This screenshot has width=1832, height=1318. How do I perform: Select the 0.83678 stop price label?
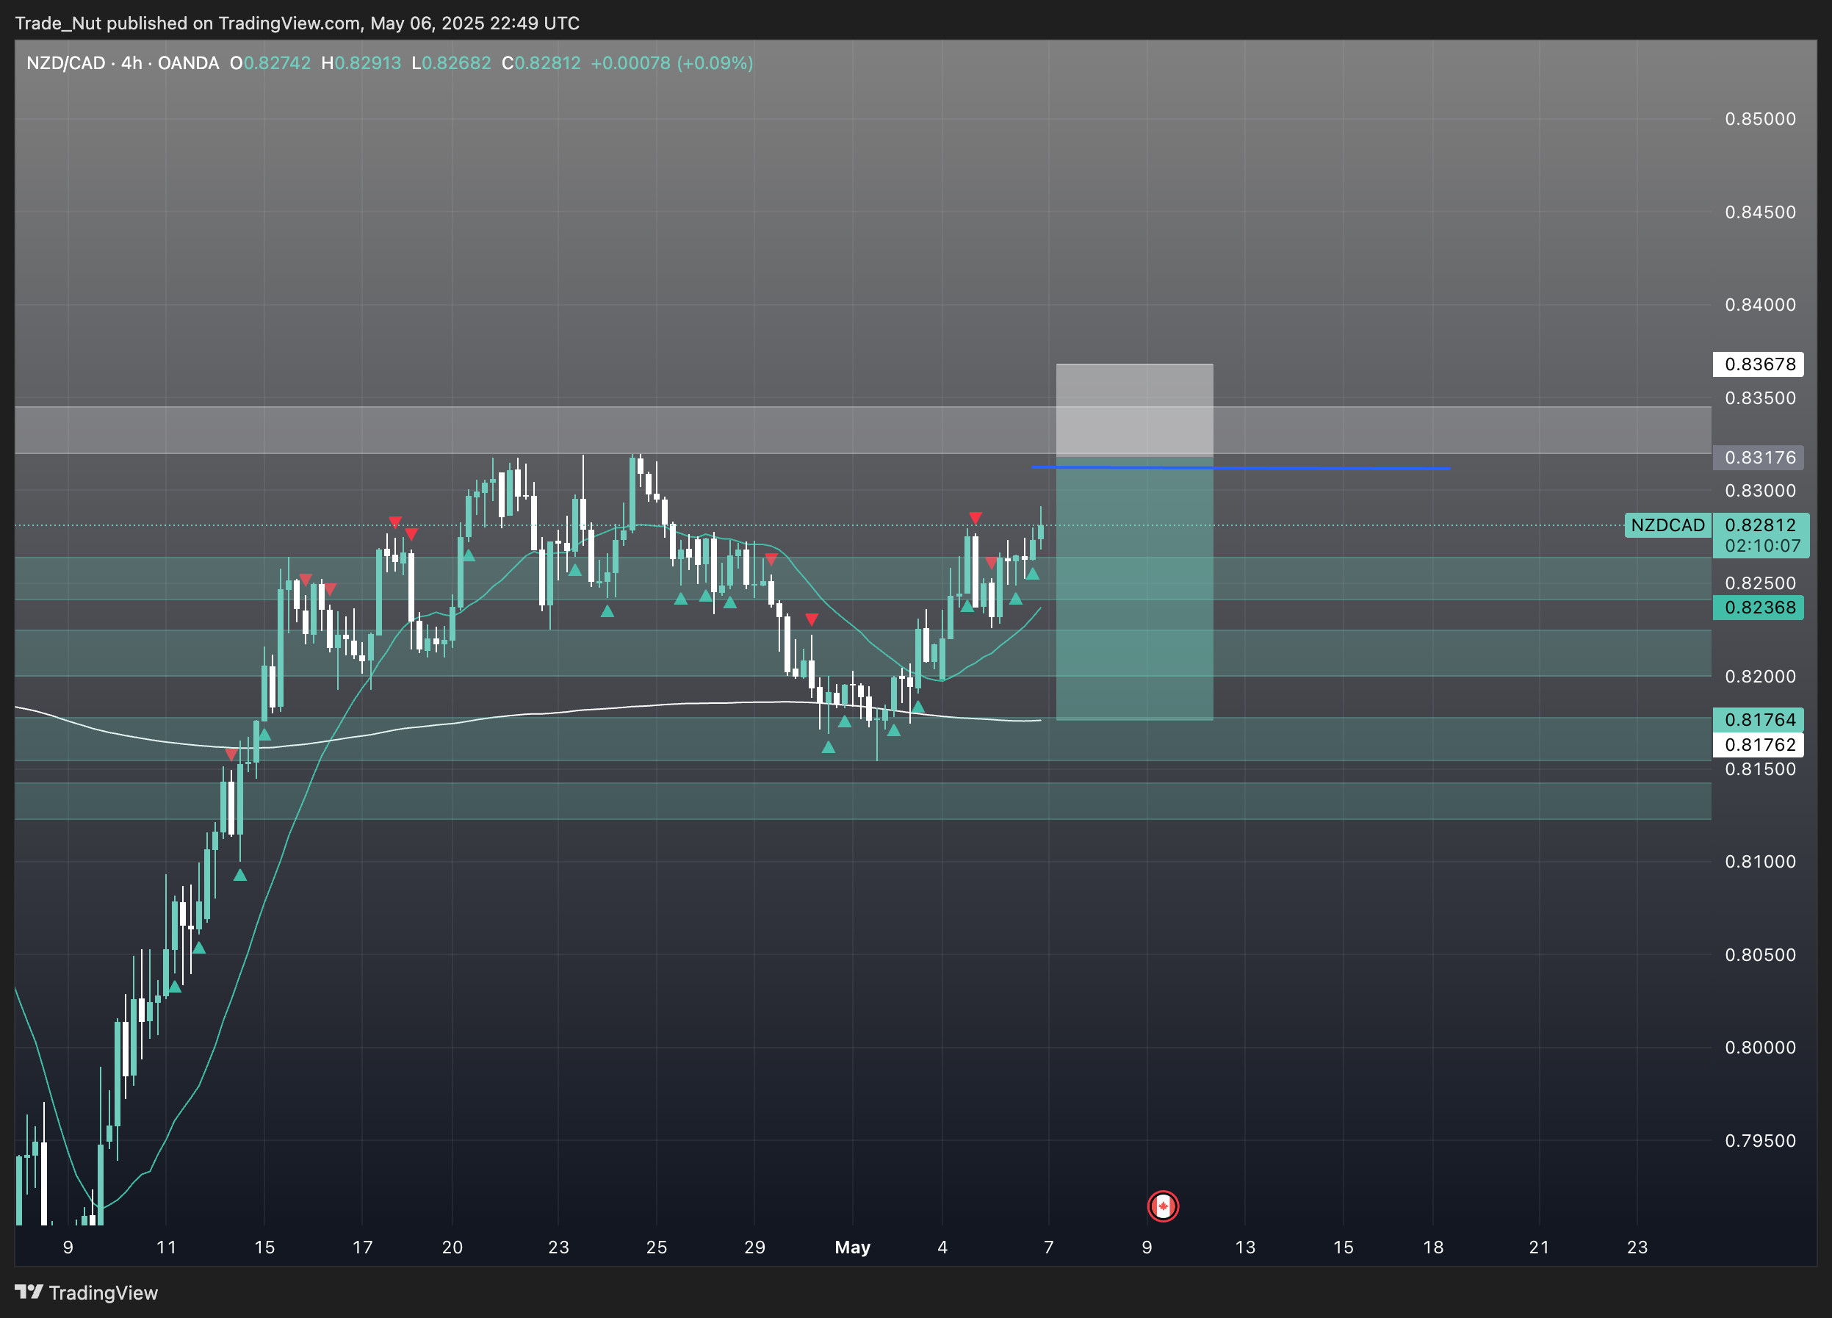click(x=1759, y=364)
